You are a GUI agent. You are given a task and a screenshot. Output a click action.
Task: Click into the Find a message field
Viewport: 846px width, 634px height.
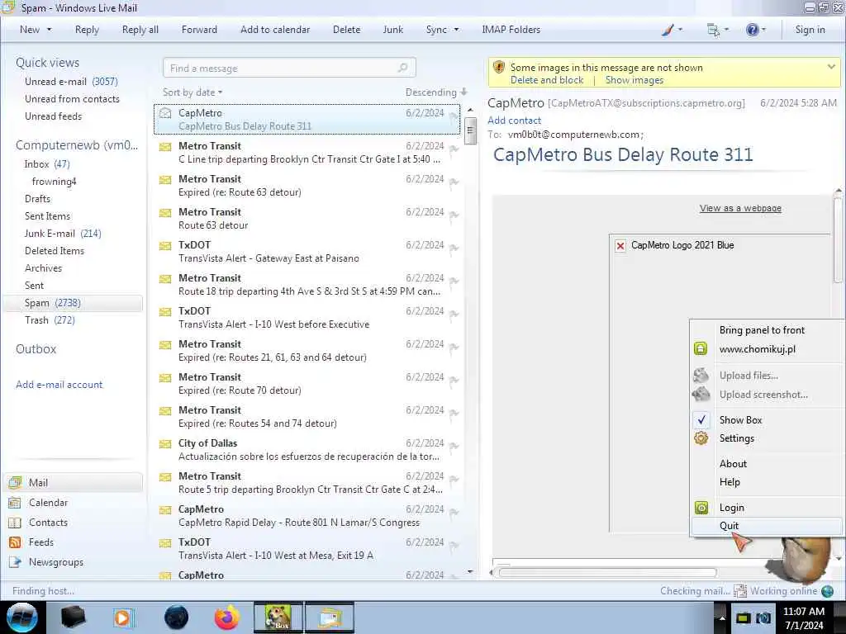[289, 68]
